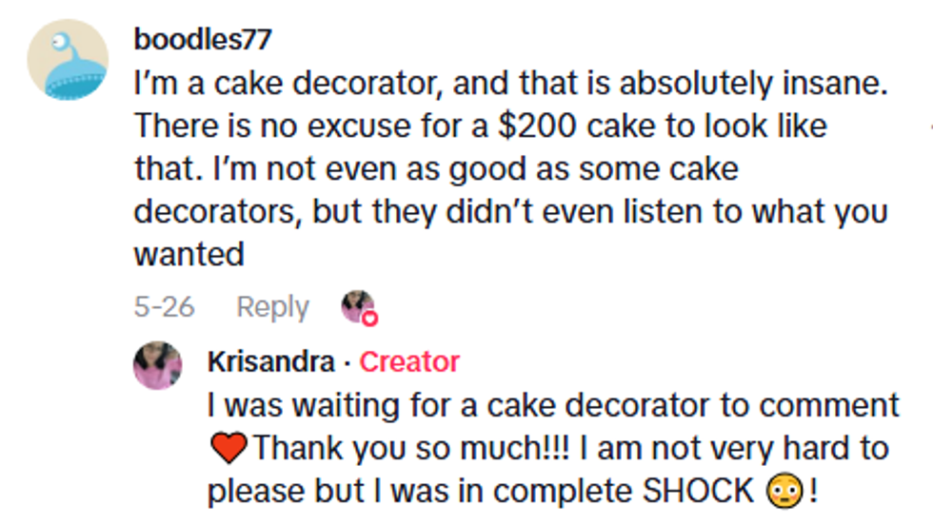Click "Thank you so much!!!" text

411,448
